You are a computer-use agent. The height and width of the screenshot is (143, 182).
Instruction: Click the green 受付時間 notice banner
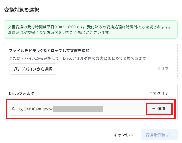(x=91, y=29)
